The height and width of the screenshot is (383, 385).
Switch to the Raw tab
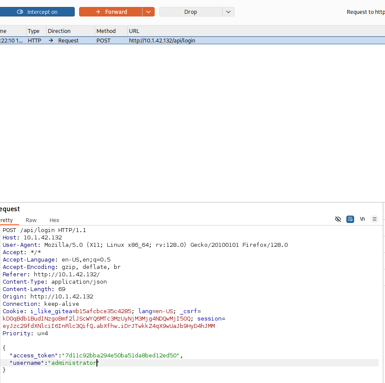(x=31, y=220)
